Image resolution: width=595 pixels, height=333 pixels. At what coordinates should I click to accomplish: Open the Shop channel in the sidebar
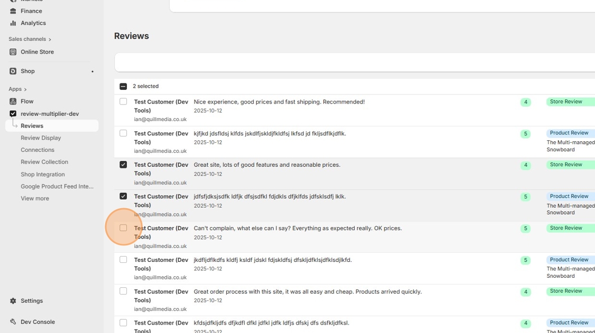pos(26,71)
